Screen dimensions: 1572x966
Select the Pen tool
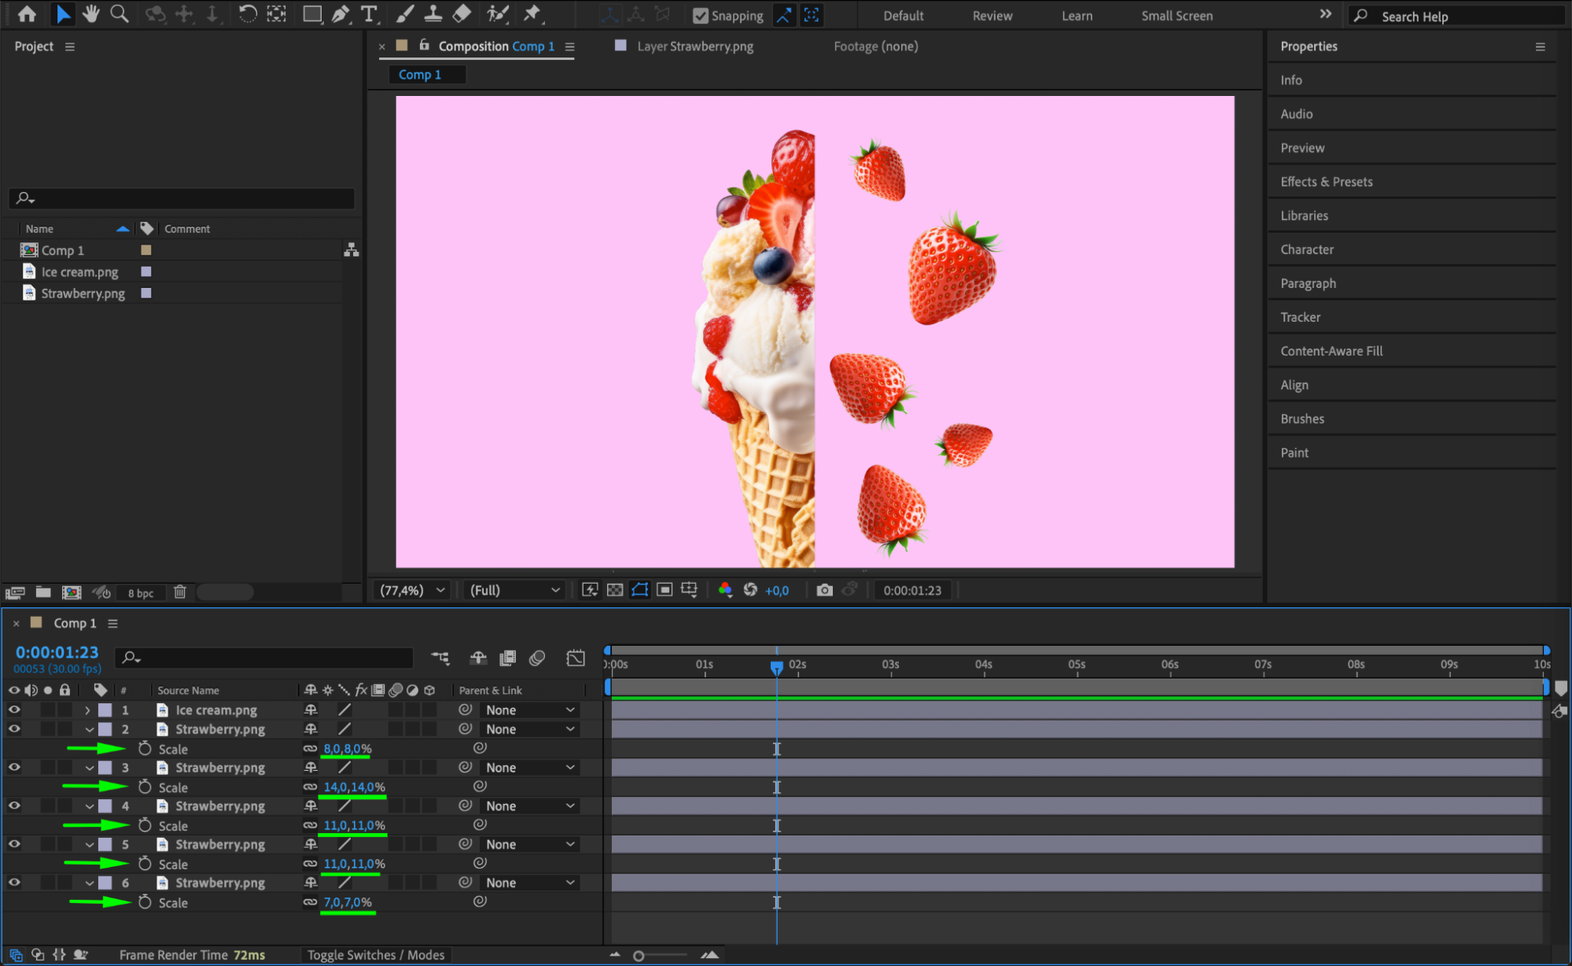[x=341, y=13]
